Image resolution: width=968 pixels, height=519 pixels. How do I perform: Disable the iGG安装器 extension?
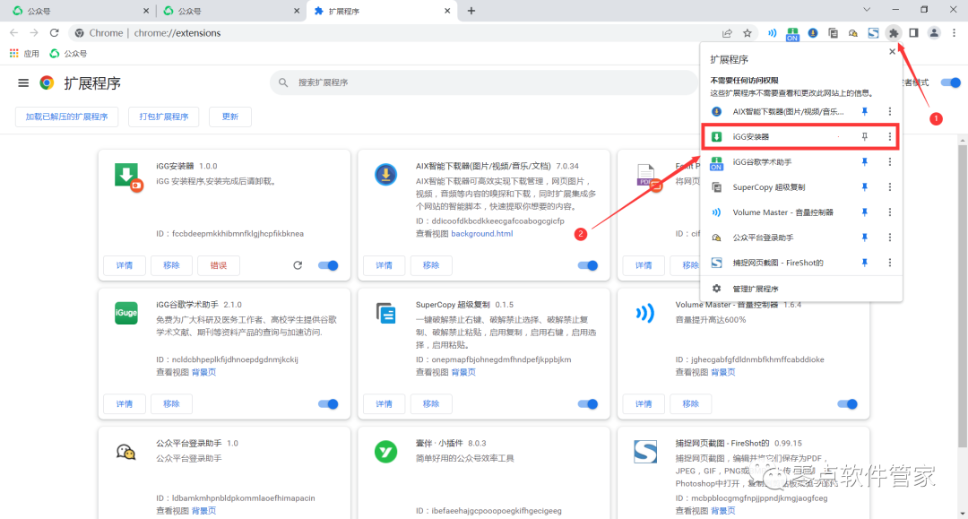328,265
